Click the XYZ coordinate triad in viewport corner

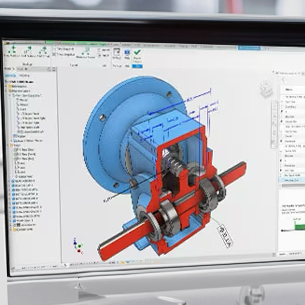pyautogui.click(x=78, y=246)
